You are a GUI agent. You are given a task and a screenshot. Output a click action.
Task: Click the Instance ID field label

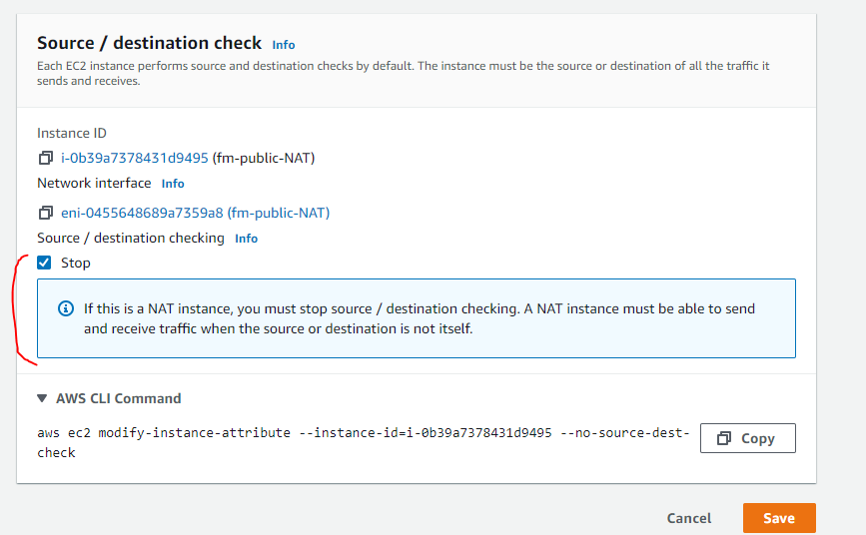pyautogui.click(x=72, y=133)
